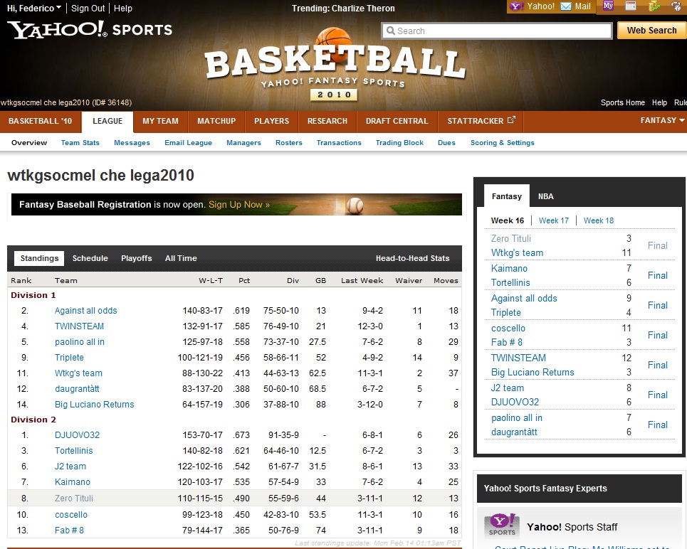
Task: Click the Yahoo Sports Staff avatar icon
Action: [x=501, y=526]
